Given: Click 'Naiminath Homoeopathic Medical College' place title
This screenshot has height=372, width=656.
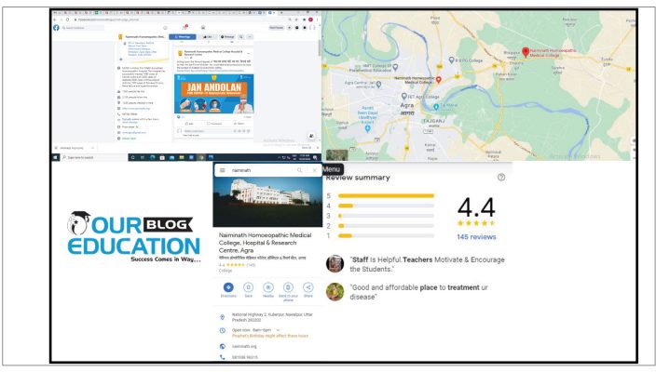Looking at the screenshot, I should coord(265,243).
